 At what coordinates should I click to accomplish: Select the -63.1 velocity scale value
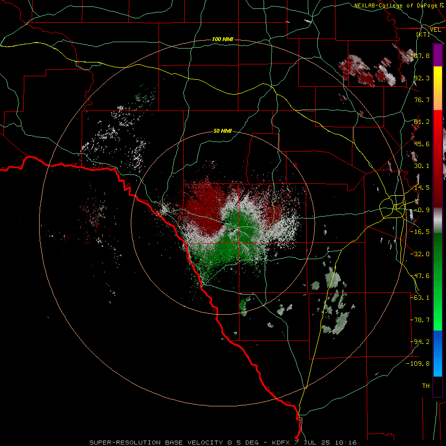420,298
